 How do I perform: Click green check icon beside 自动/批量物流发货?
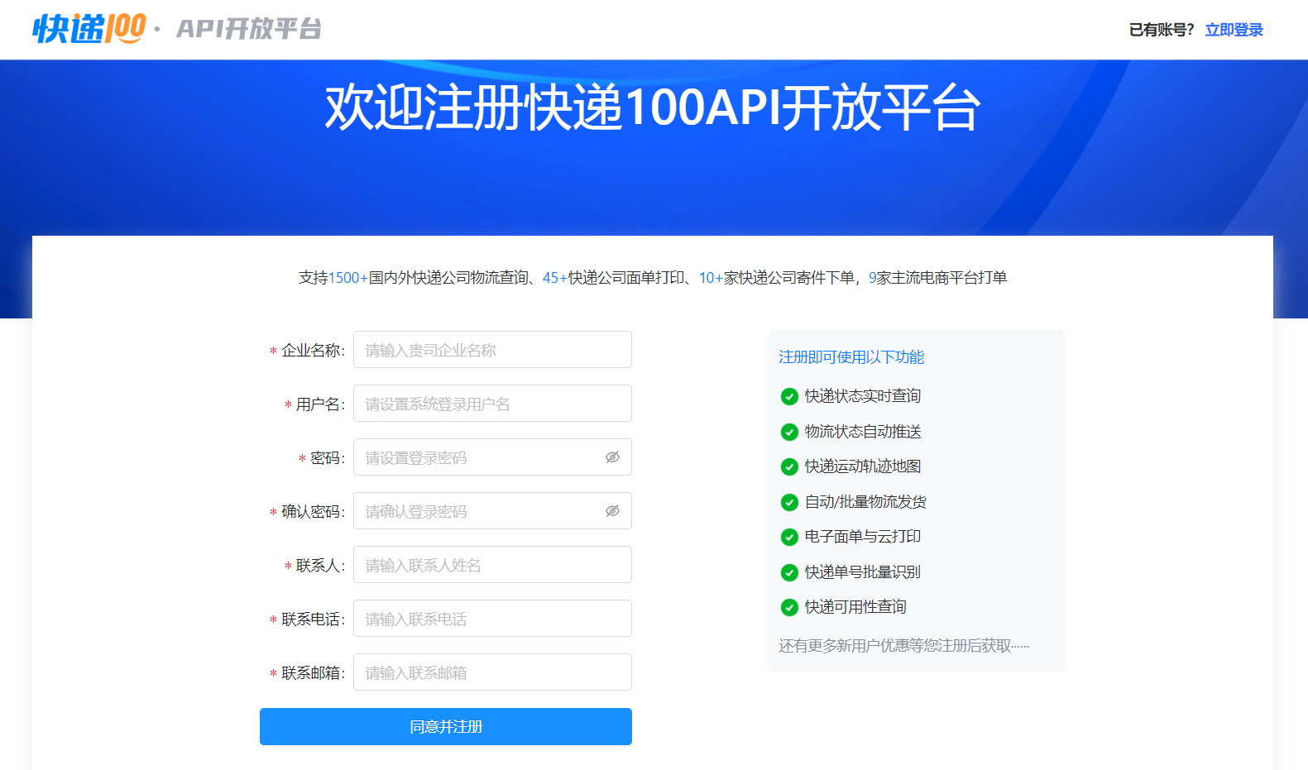(789, 502)
